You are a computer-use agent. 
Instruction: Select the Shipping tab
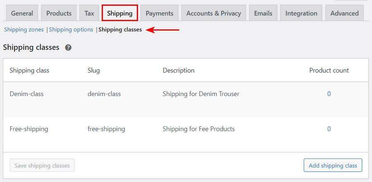pyautogui.click(x=120, y=13)
